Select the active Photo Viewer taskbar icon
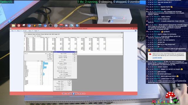 point(72,25)
